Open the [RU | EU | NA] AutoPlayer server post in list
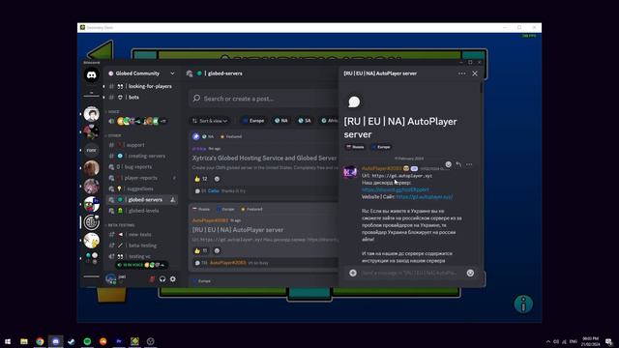This screenshot has width=619, height=348. [238, 230]
